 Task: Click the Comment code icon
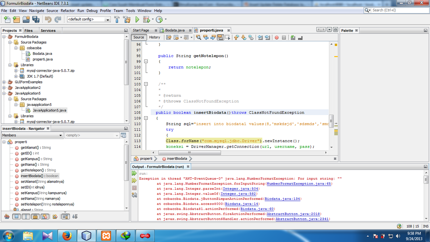point(293,37)
